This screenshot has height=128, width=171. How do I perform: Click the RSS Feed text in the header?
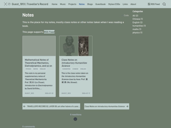pyautogui.click(x=155, y=4)
